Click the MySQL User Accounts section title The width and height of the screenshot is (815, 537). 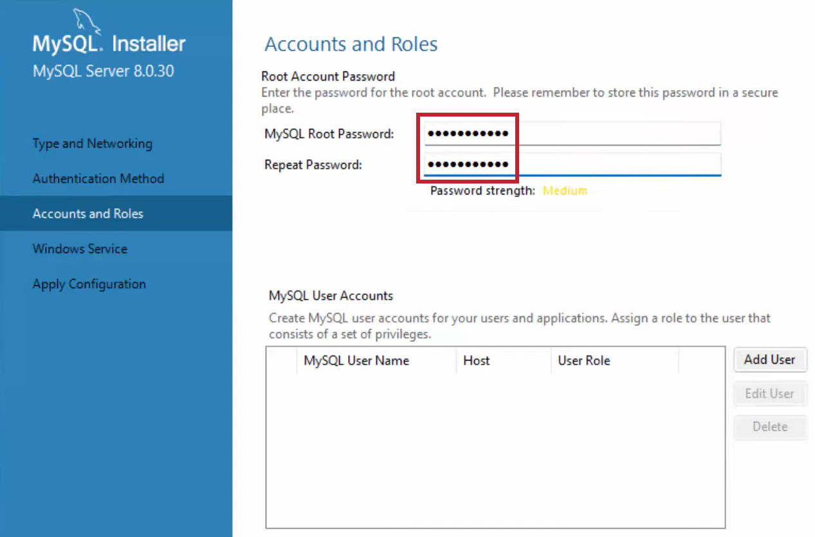point(331,296)
